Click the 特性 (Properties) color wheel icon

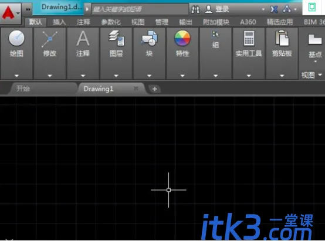click(182, 38)
